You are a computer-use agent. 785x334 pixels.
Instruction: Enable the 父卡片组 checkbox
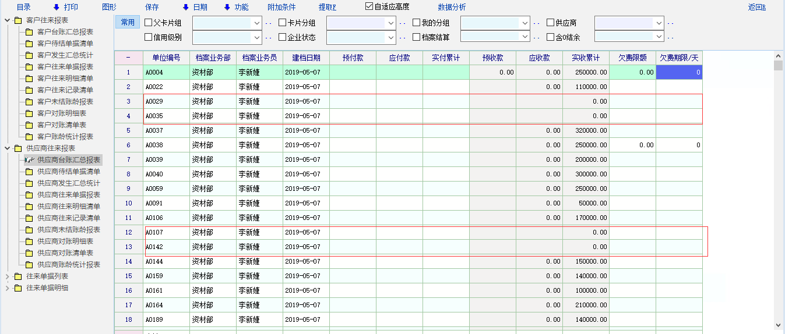click(x=148, y=23)
